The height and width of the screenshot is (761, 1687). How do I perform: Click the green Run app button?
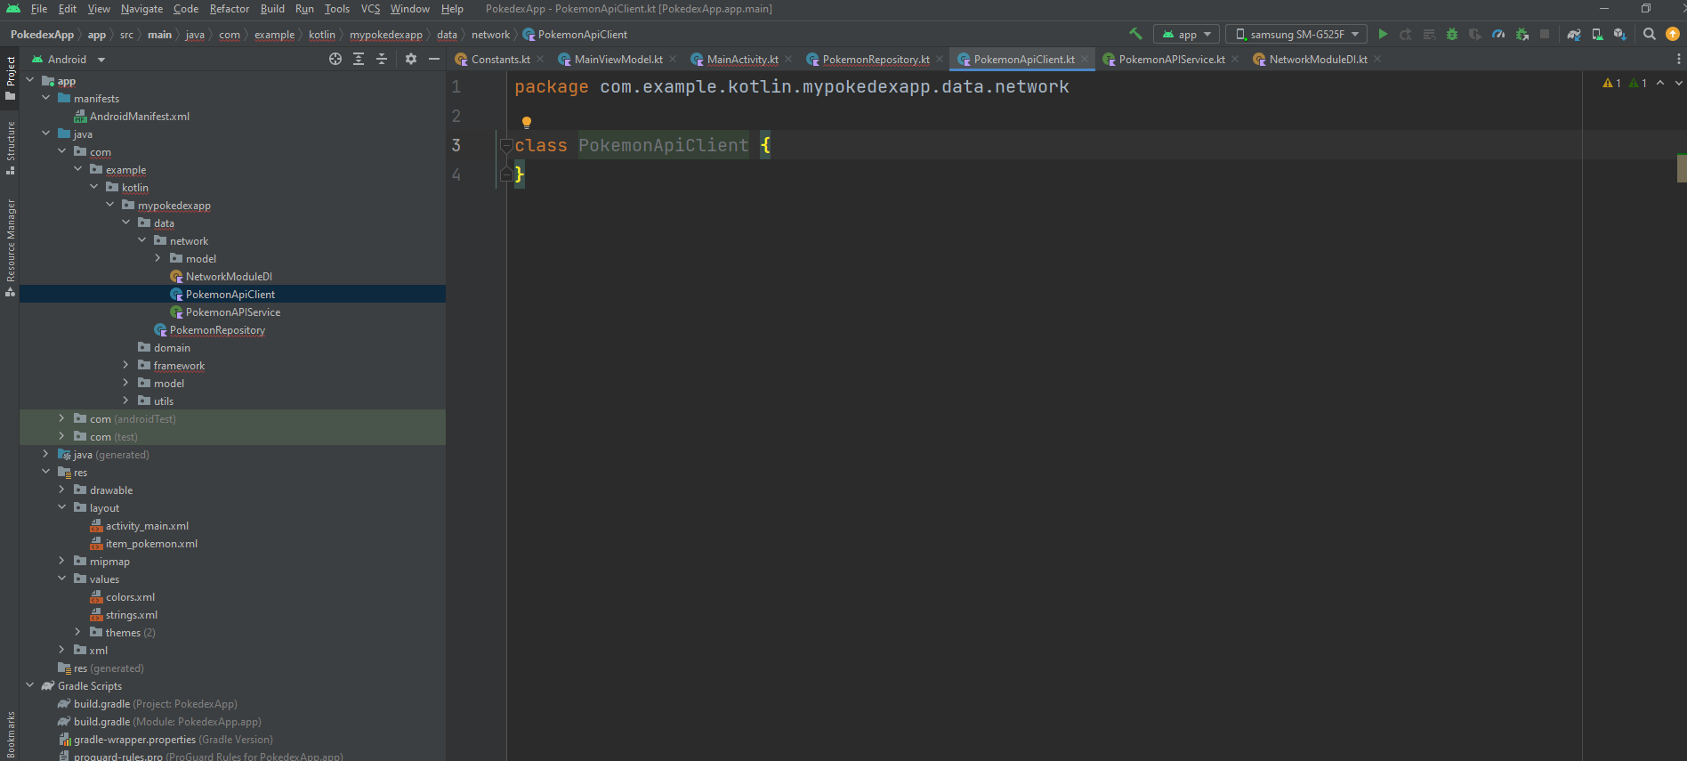pyautogui.click(x=1382, y=34)
